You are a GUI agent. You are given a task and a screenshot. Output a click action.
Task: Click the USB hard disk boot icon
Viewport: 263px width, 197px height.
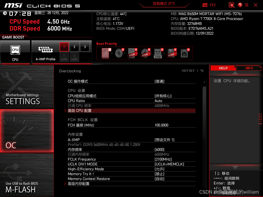coord(132,53)
